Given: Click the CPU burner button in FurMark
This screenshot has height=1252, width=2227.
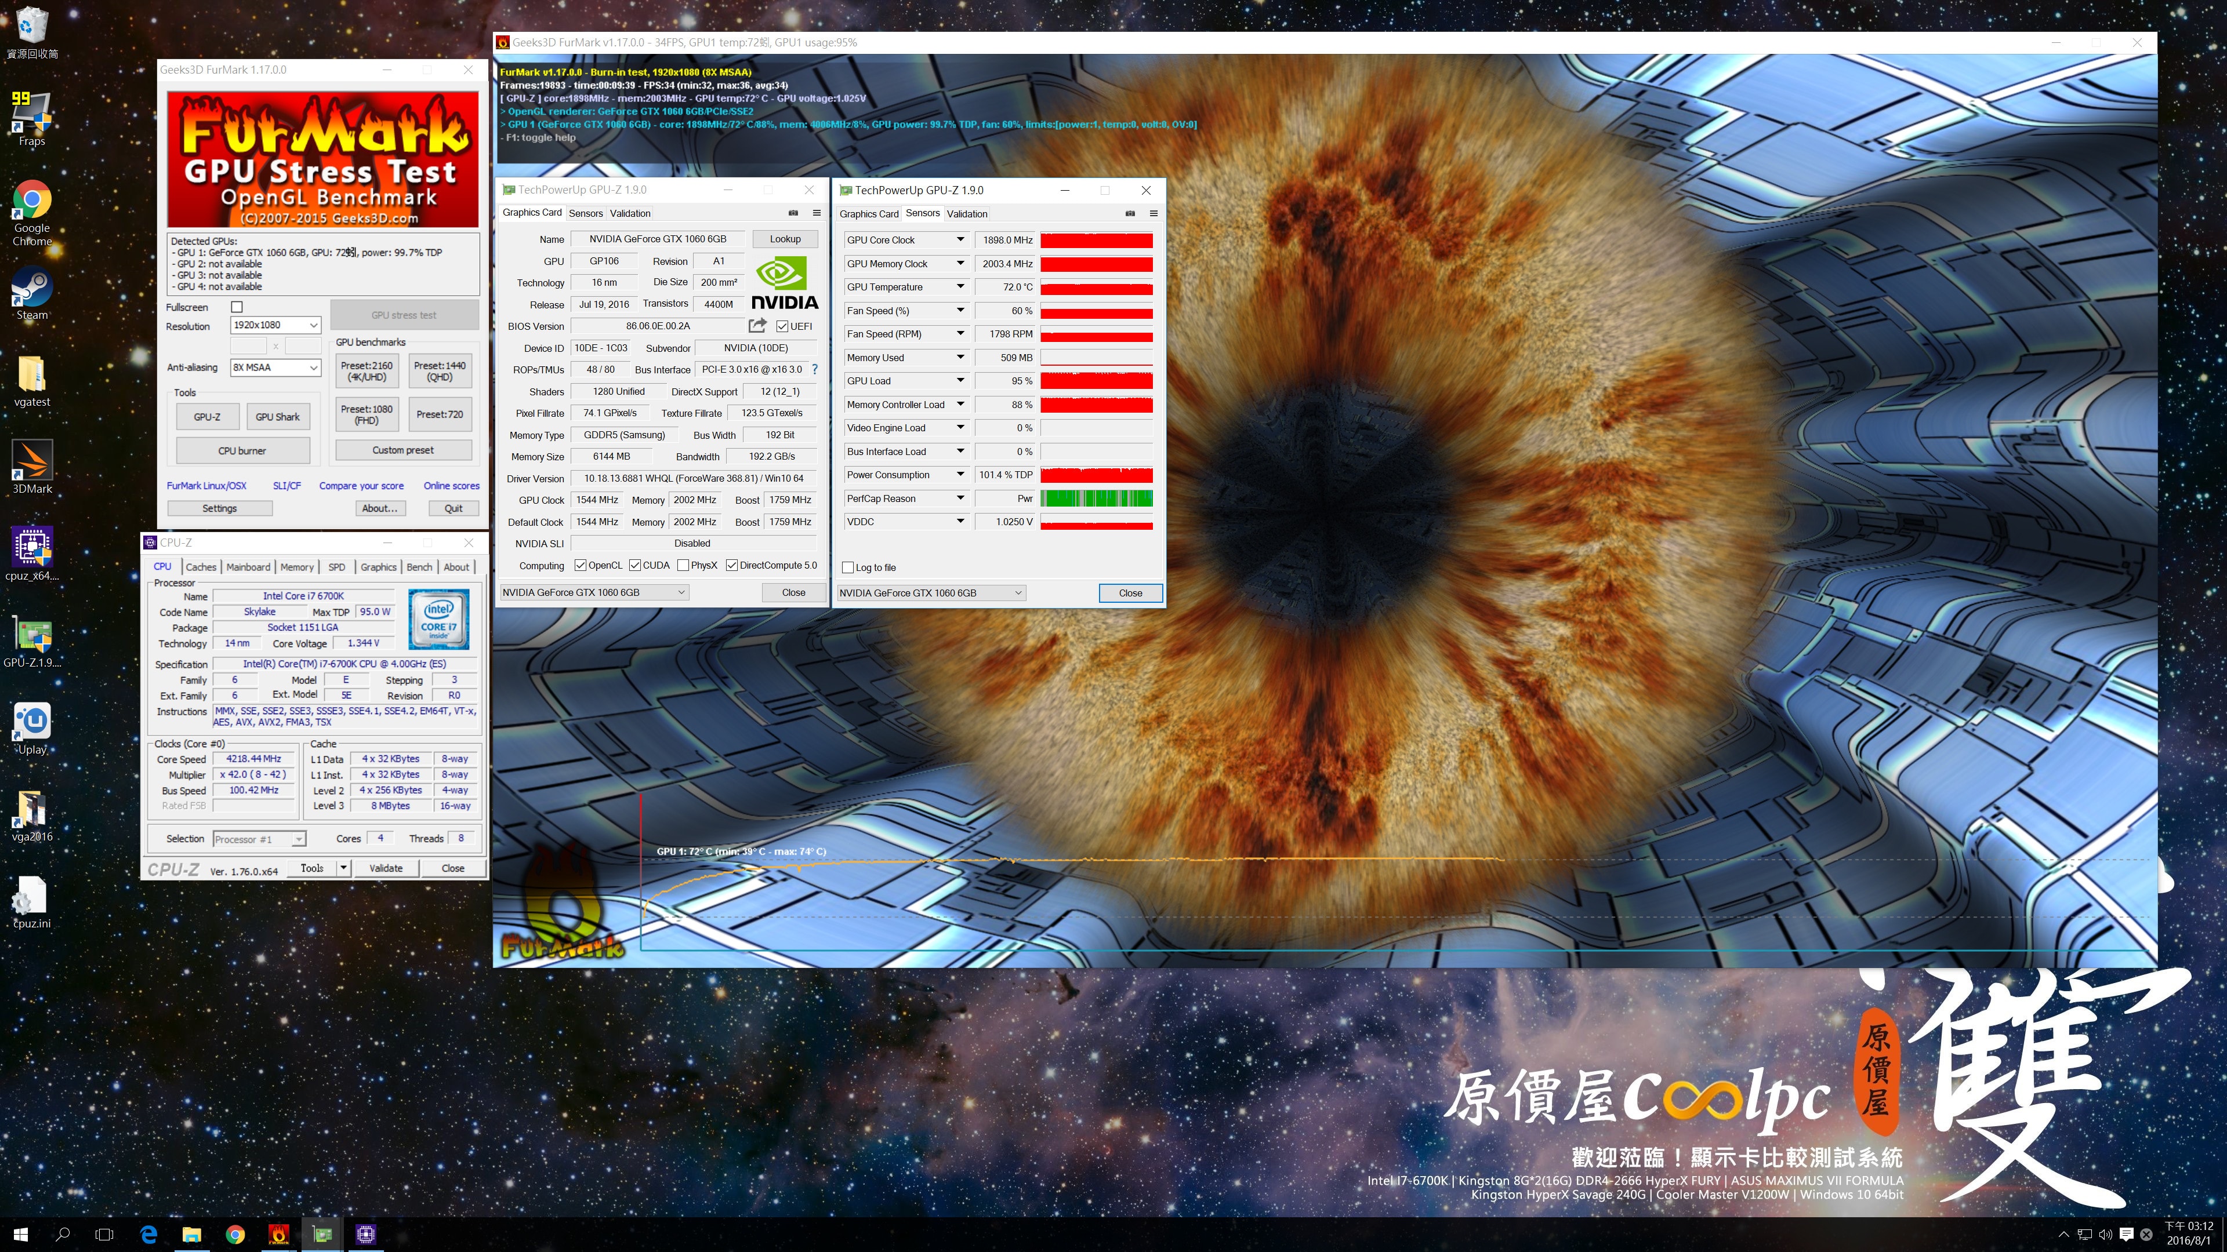Looking at the screenshot, I should pyautogui.click(x=242, y=450).
